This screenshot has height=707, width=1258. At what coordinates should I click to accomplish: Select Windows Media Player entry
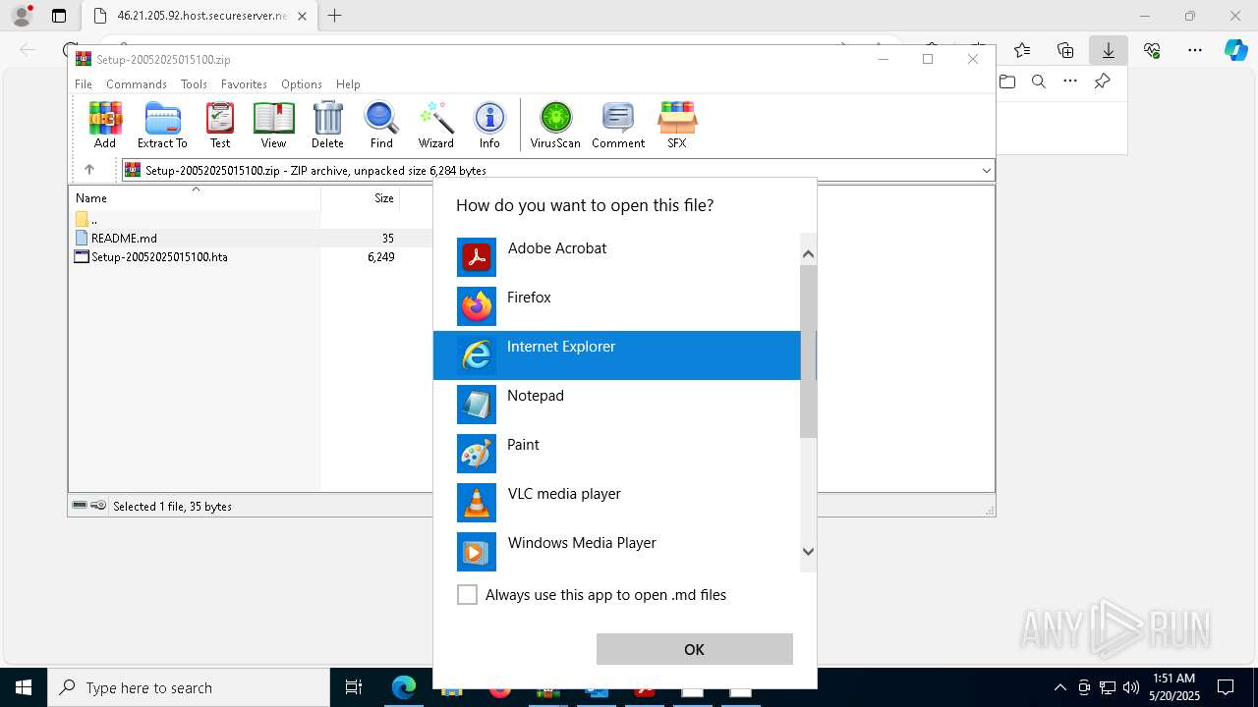617,552
